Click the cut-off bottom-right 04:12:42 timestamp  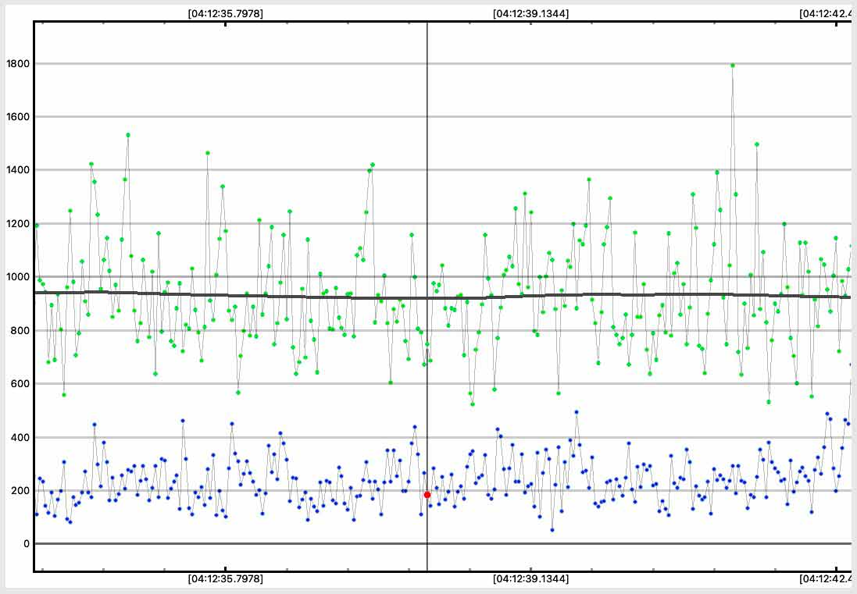pos(827,579)
